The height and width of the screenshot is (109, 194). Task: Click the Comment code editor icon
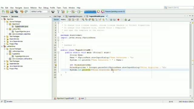pos(126,20)
